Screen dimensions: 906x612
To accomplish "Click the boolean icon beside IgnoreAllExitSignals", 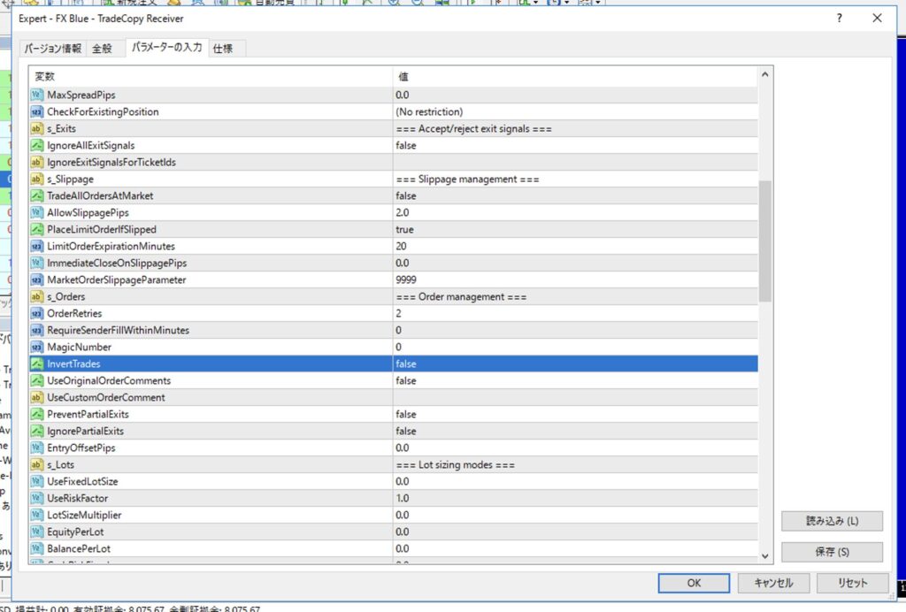I will pos(37,145).
